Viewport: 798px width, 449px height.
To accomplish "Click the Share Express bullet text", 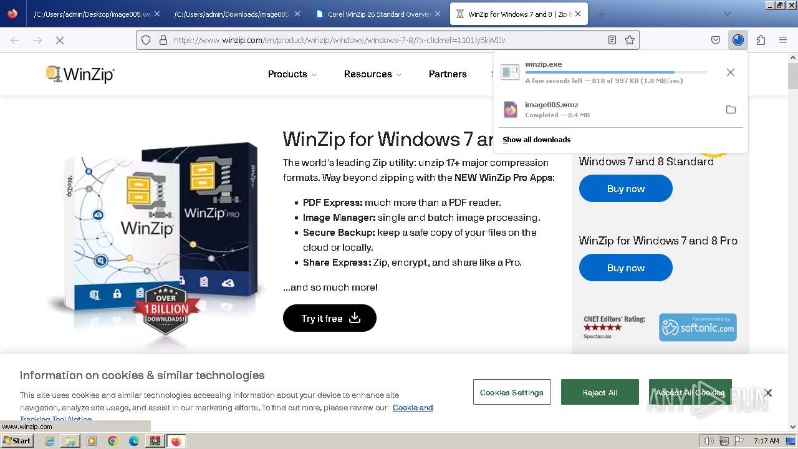I will pos(412,263).
